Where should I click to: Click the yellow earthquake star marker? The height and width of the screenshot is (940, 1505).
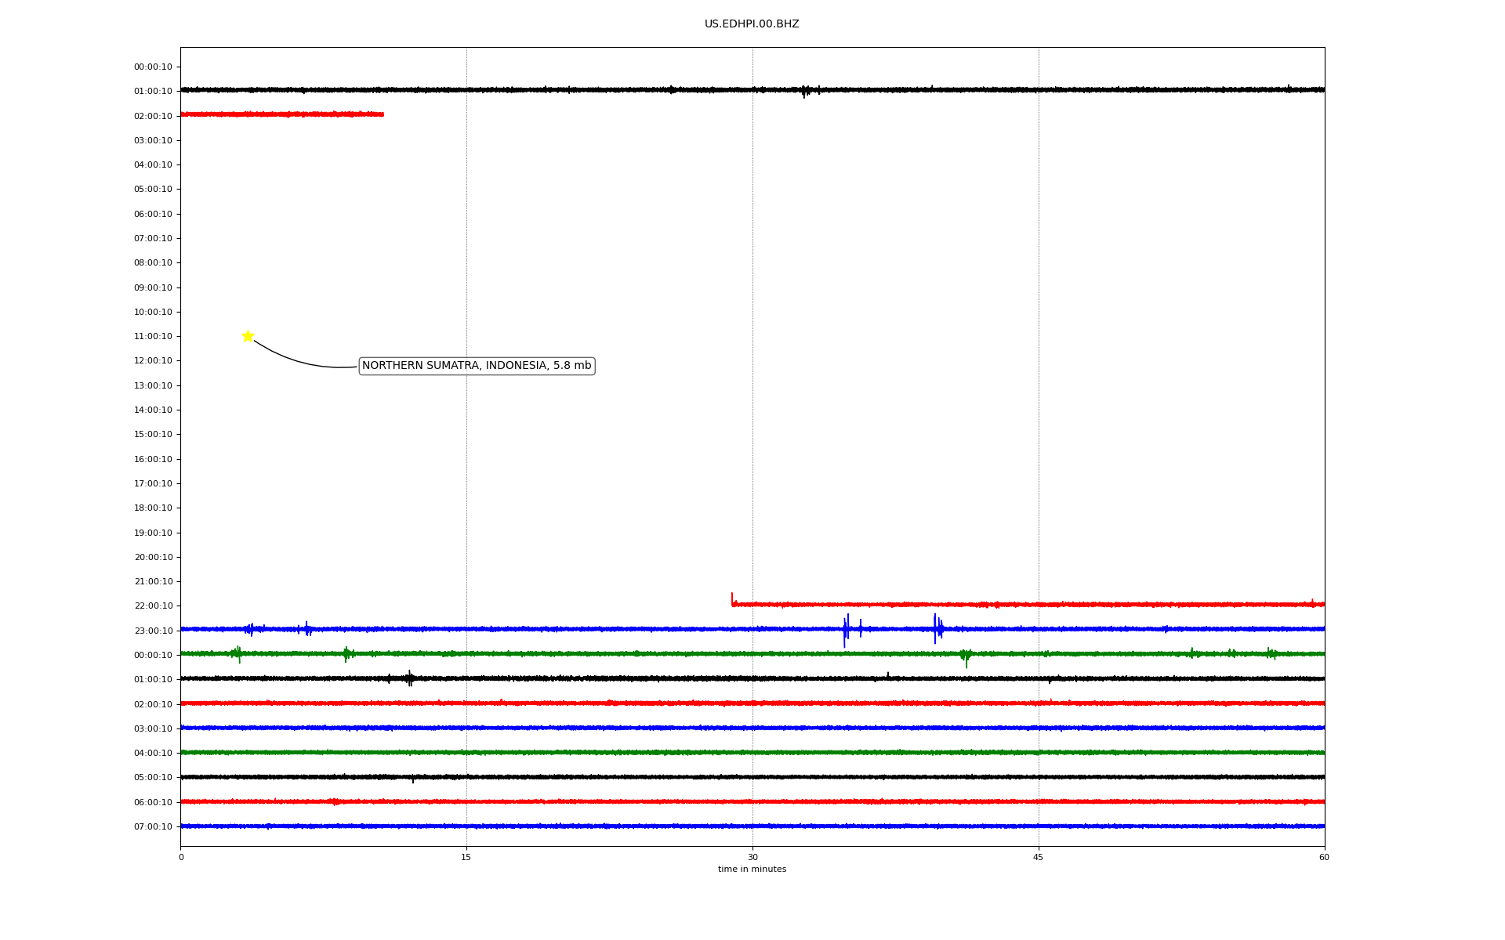click(x=248, y=336)
